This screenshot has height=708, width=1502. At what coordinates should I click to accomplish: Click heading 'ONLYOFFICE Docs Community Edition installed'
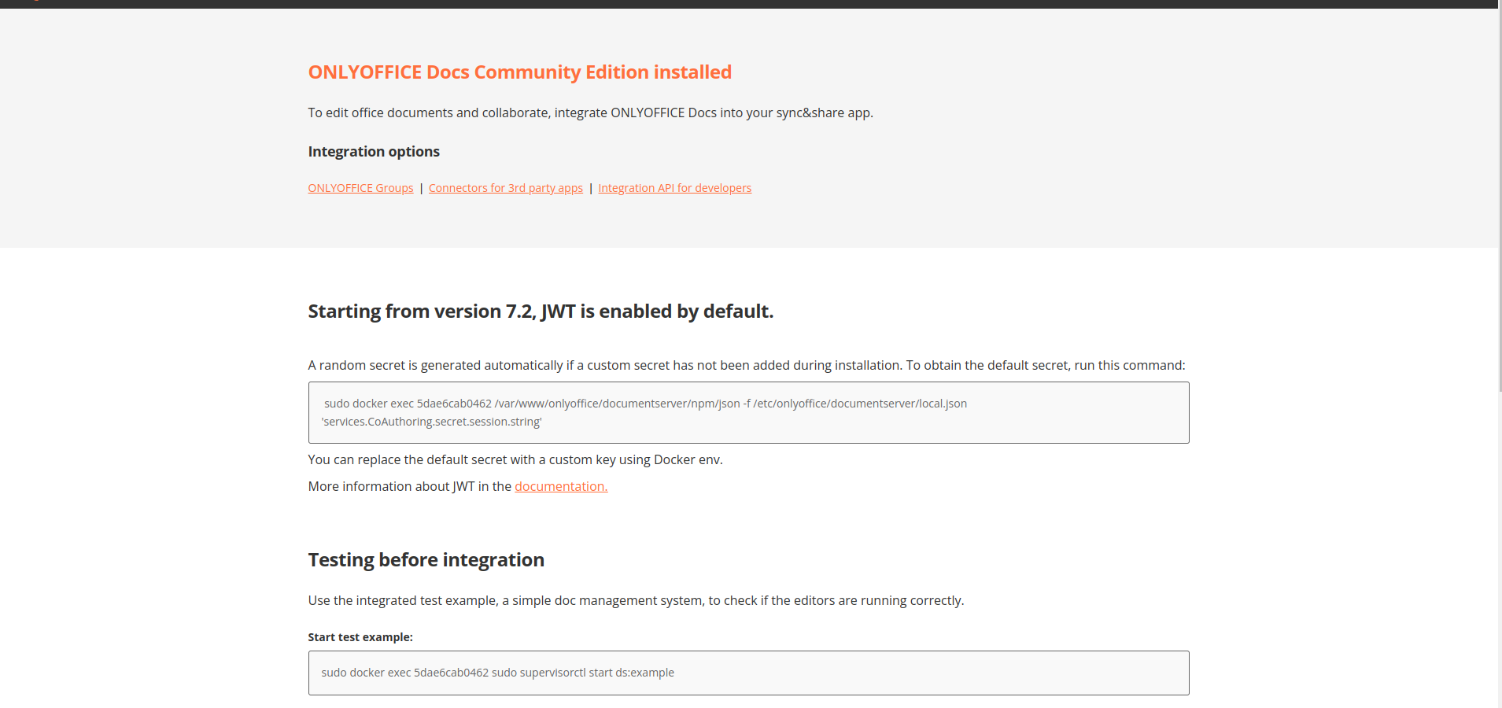pyautogui.click(x=519, y=72)
